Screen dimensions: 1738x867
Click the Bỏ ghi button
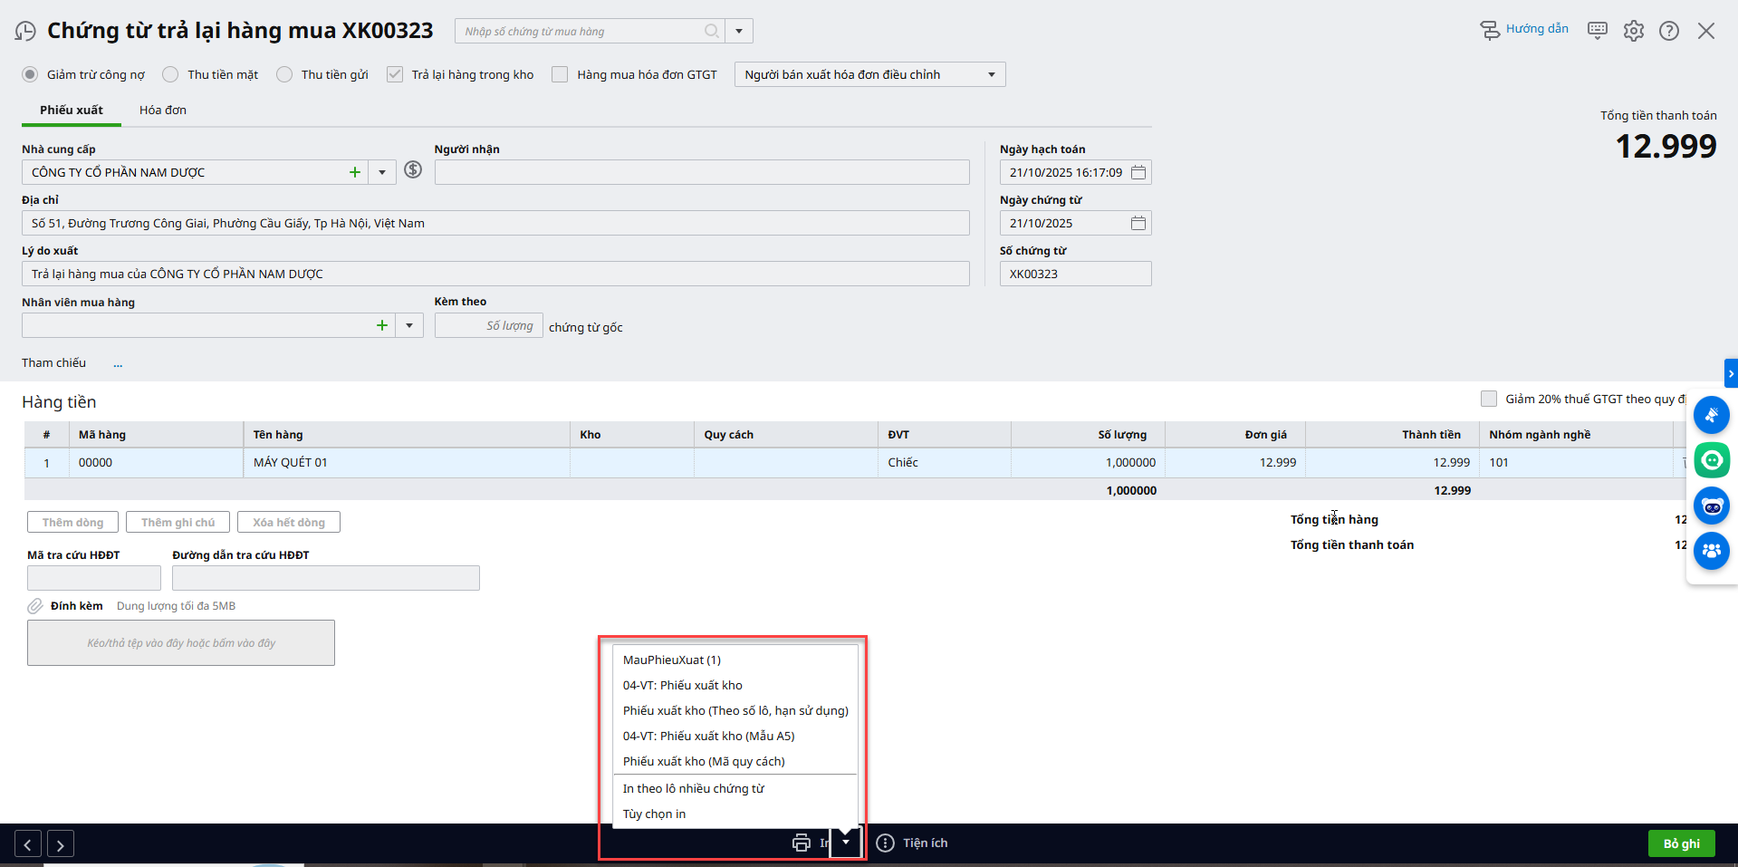click(1681, 843)
